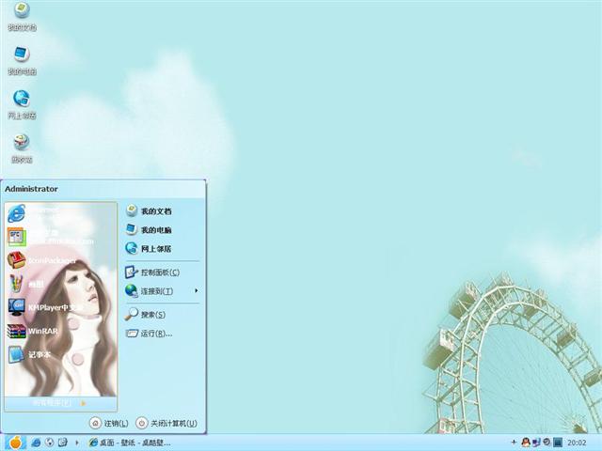Open the second pinned program under Internet Explorer
The height and width of the screenshot is (451, 602).
point(61,237)
